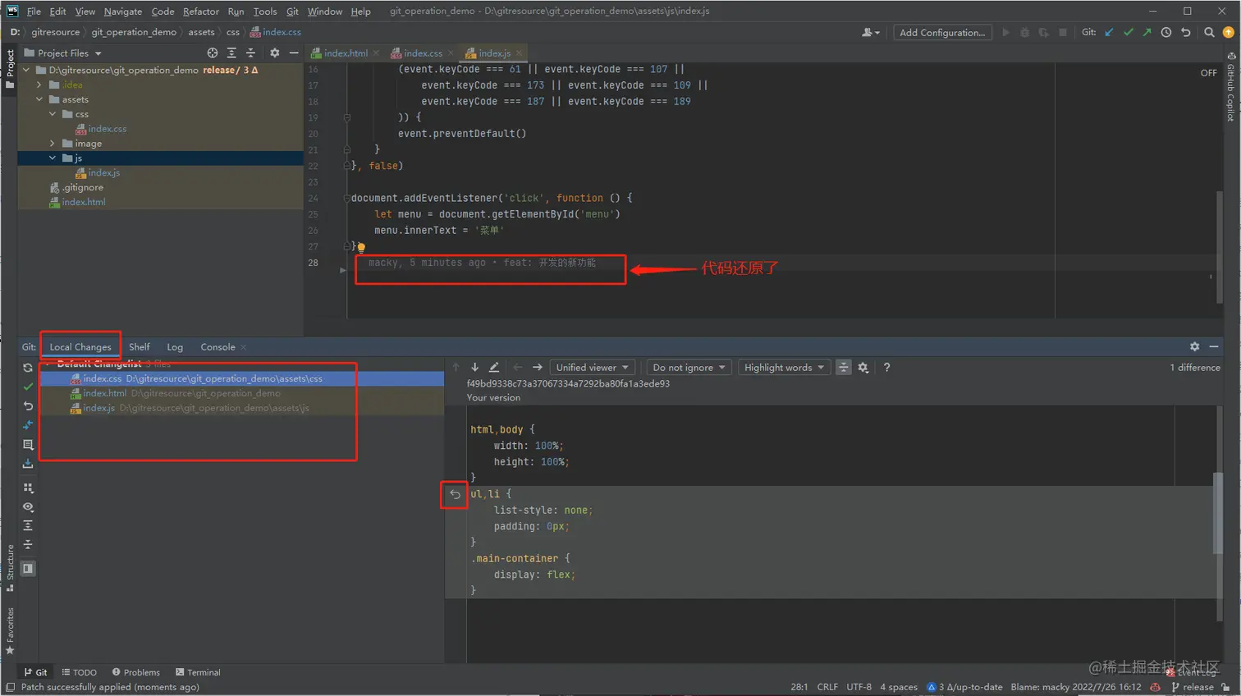Toggle the preview diff panel icon in Git sidebar
This screenshot has width=1241, height=696.
point(28,569)
